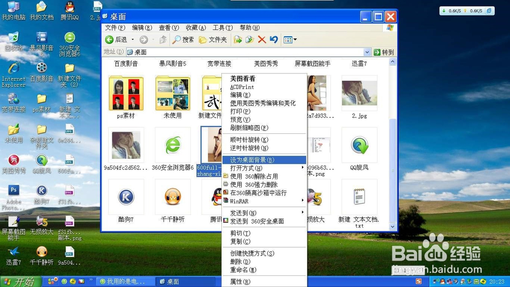Click the taskbar clock showing 20:23

tap(497, 281)
